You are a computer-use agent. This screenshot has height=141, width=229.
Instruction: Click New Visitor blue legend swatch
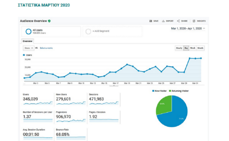pos(153,91)
